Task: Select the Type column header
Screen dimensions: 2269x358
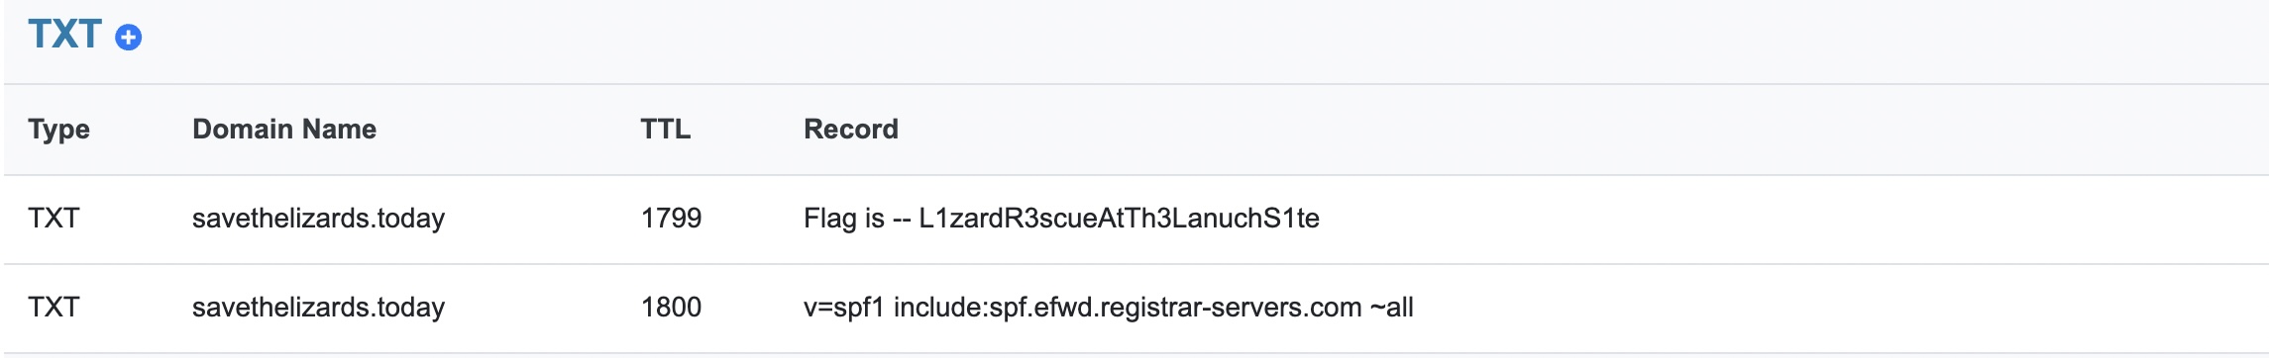Action: (x=58, y=130)
